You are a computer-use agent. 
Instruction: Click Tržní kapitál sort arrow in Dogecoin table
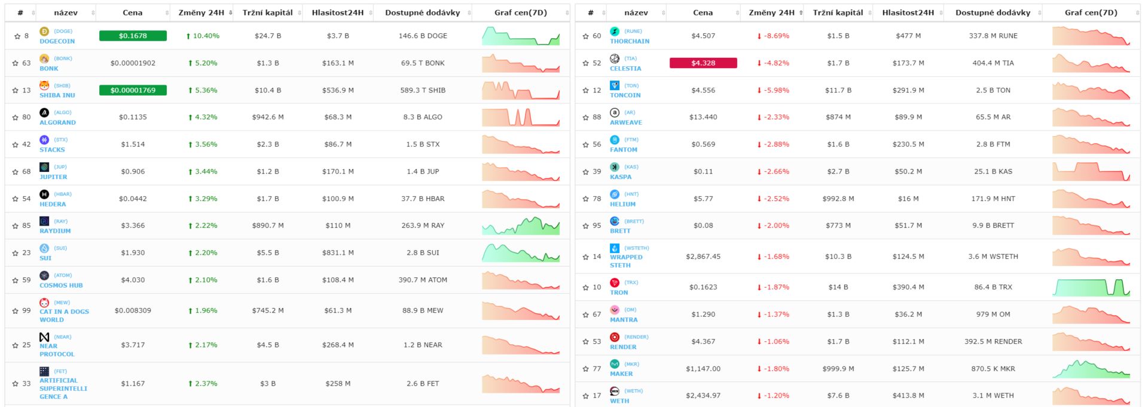pyautogui.click(x=300, y=13)
